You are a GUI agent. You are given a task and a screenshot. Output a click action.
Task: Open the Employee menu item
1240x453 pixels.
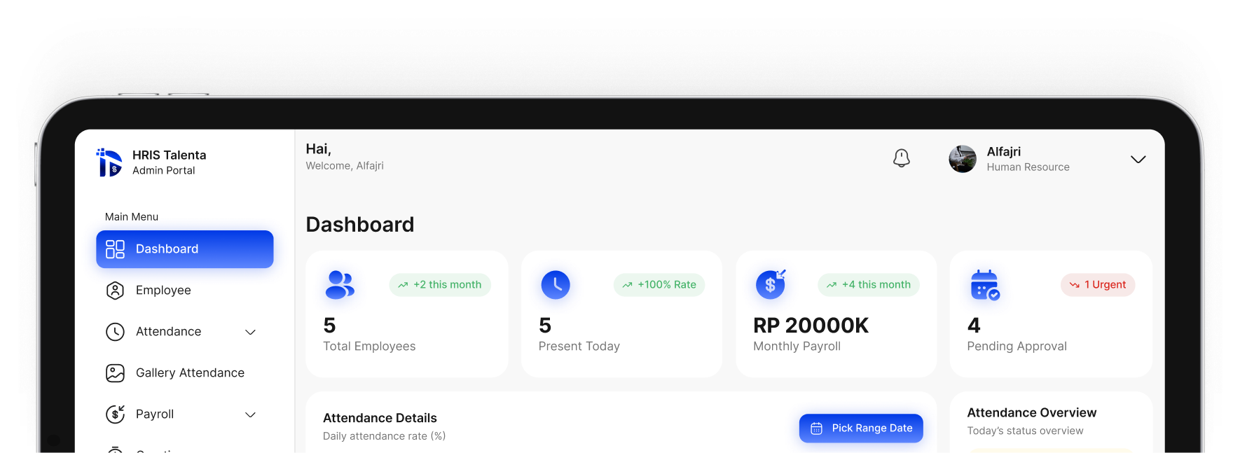[x=185, y=291]
